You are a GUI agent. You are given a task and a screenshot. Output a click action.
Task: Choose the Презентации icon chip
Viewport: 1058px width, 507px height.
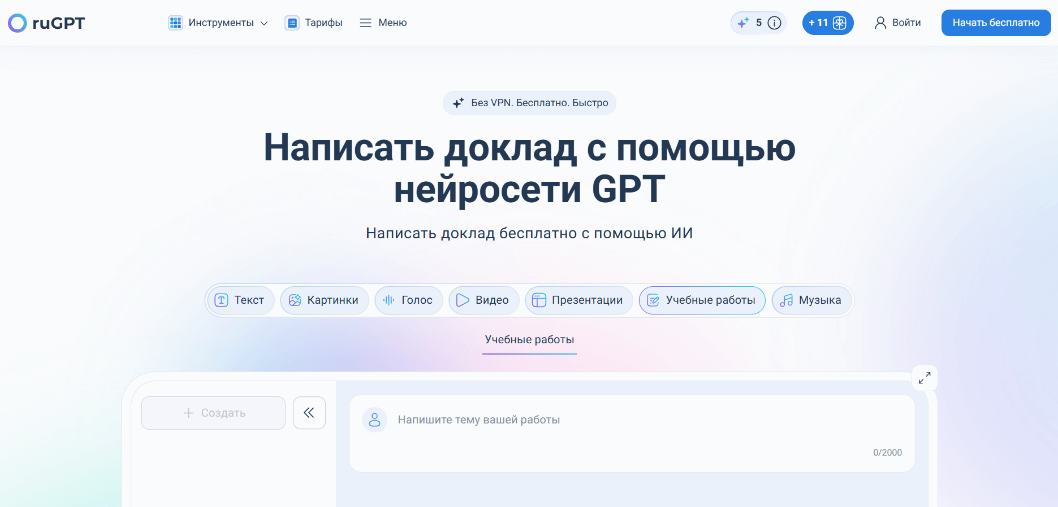pyautogui.click(x=579, y=300)
